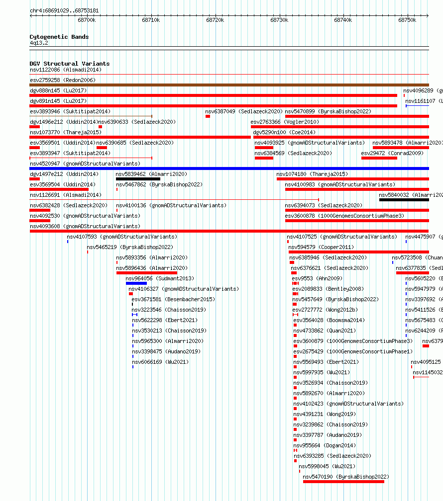Click nsv594579 (Cooper2011) label

[321, 248]
